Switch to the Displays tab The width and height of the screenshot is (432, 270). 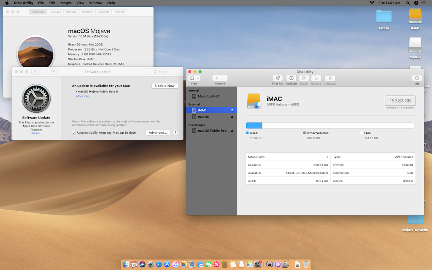[55, 12]
